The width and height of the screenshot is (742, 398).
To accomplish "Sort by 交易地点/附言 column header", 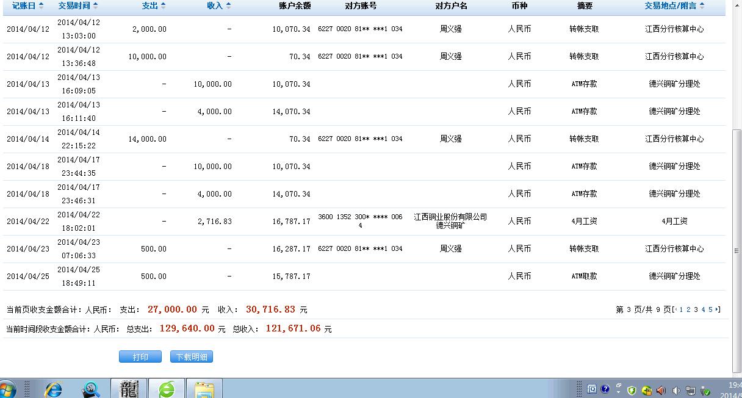I will [x=674, y=5].
